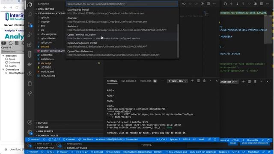Go back in browser window
This screenshot has height=154, width=274.
click(x=5, y=8)
